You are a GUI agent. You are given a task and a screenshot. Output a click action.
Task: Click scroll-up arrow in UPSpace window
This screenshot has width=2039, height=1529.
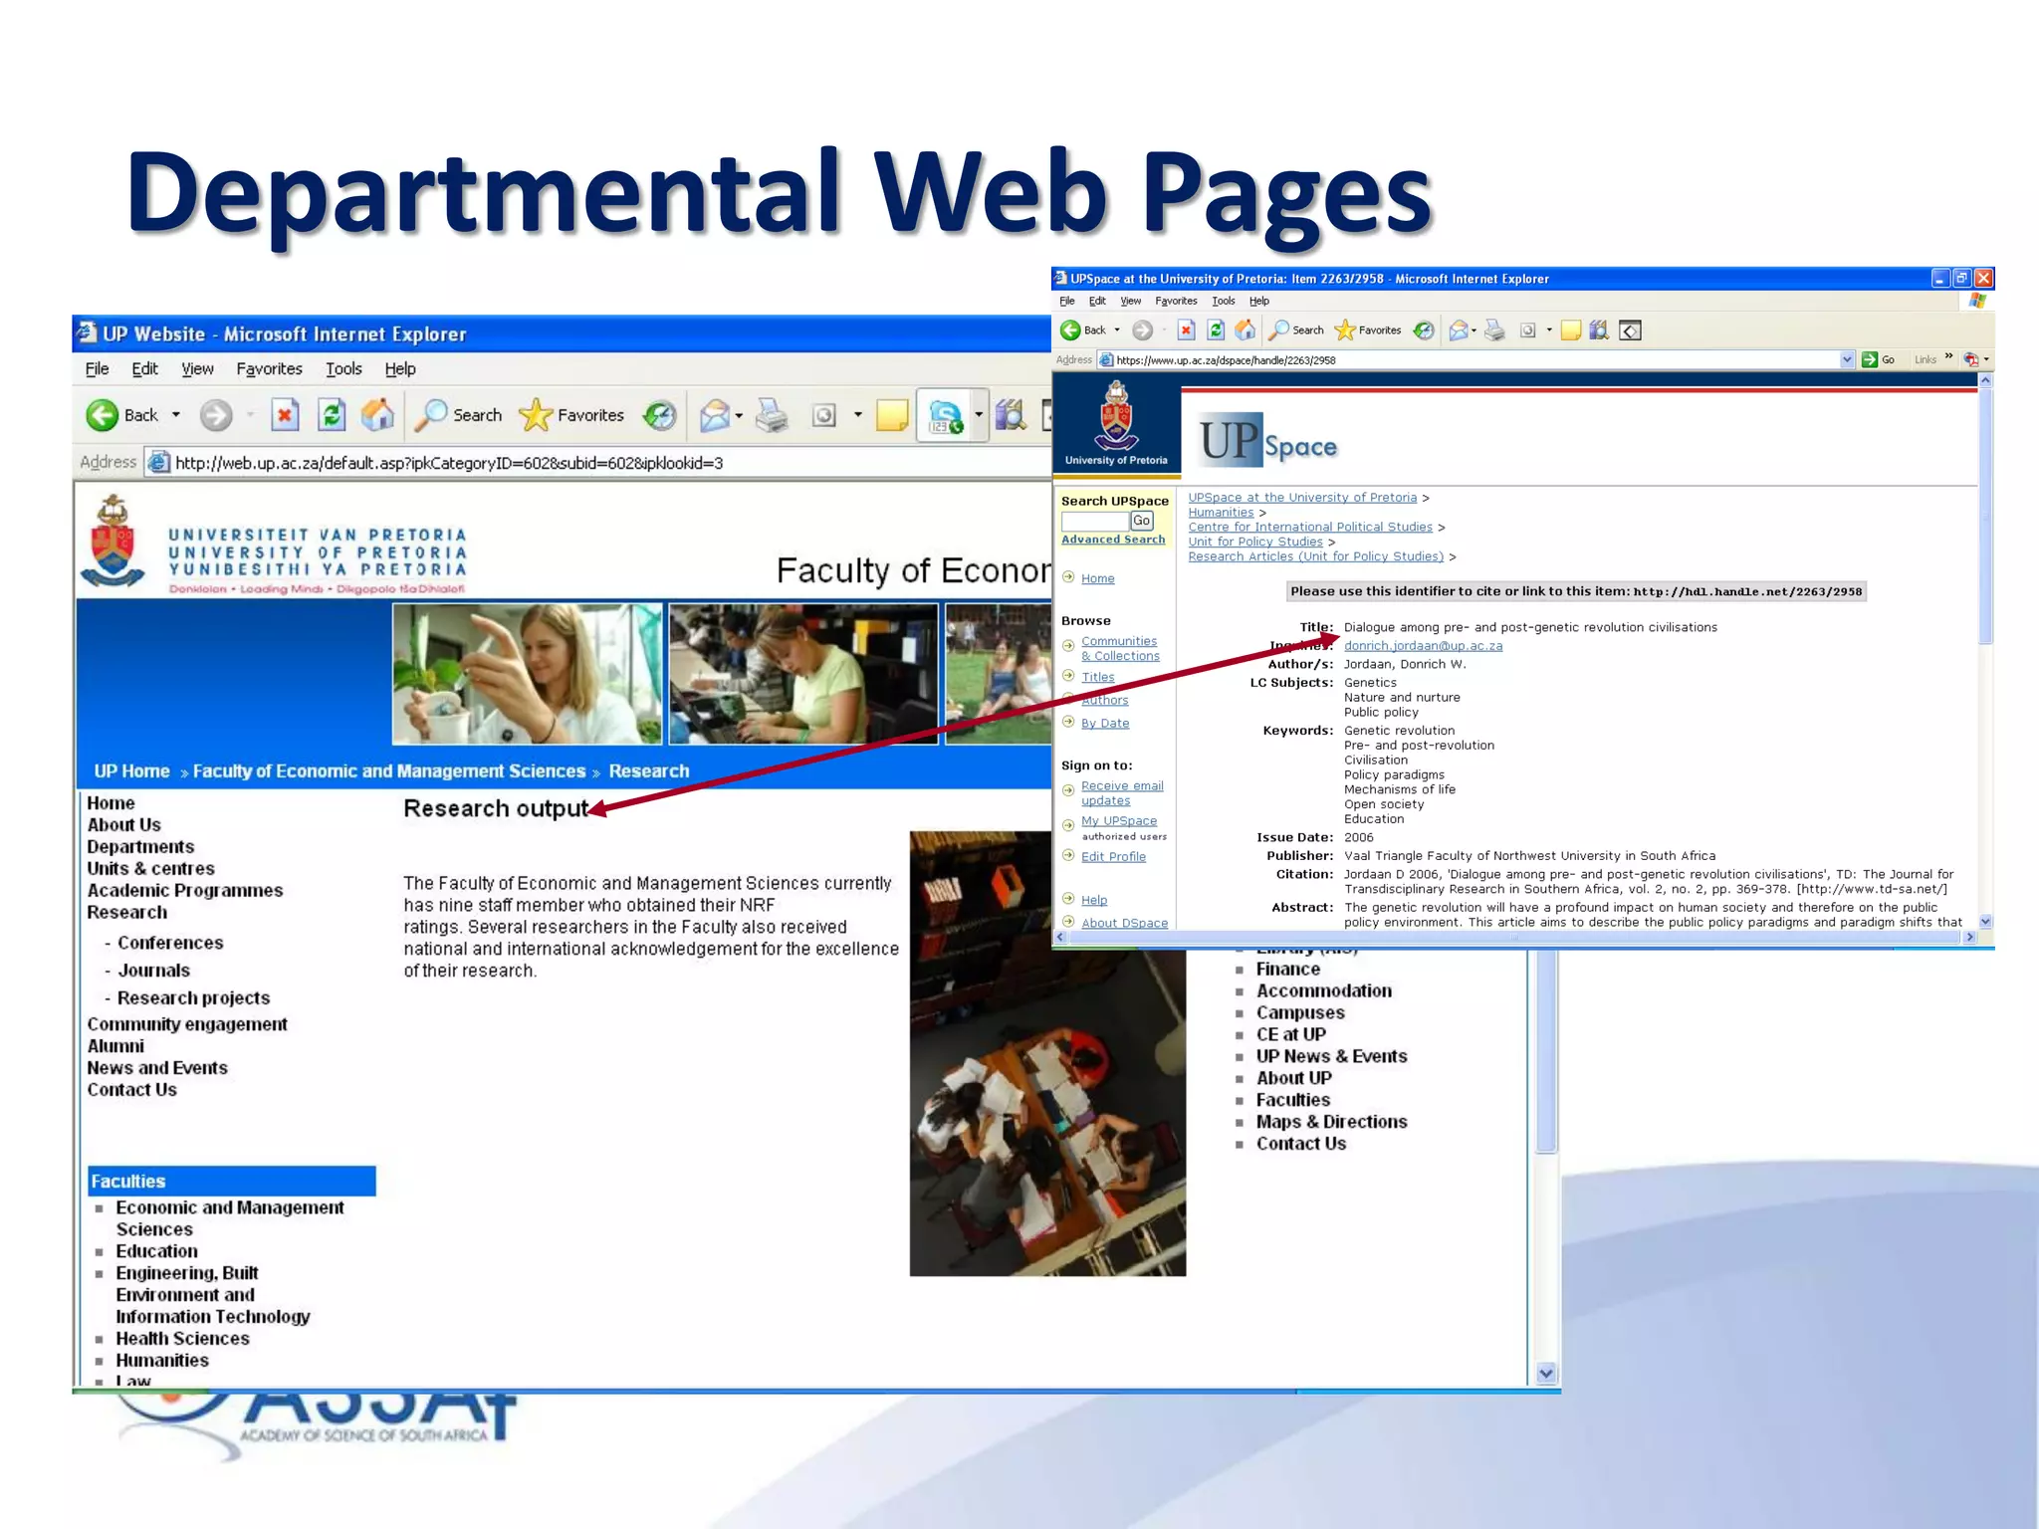tap(1985, 380)
